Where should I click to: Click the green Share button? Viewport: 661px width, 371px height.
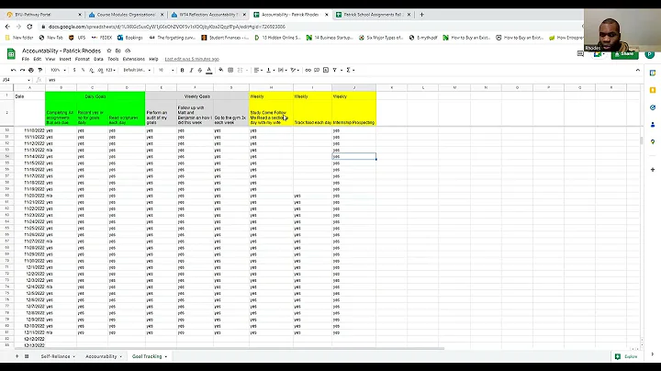pos(625,54)
